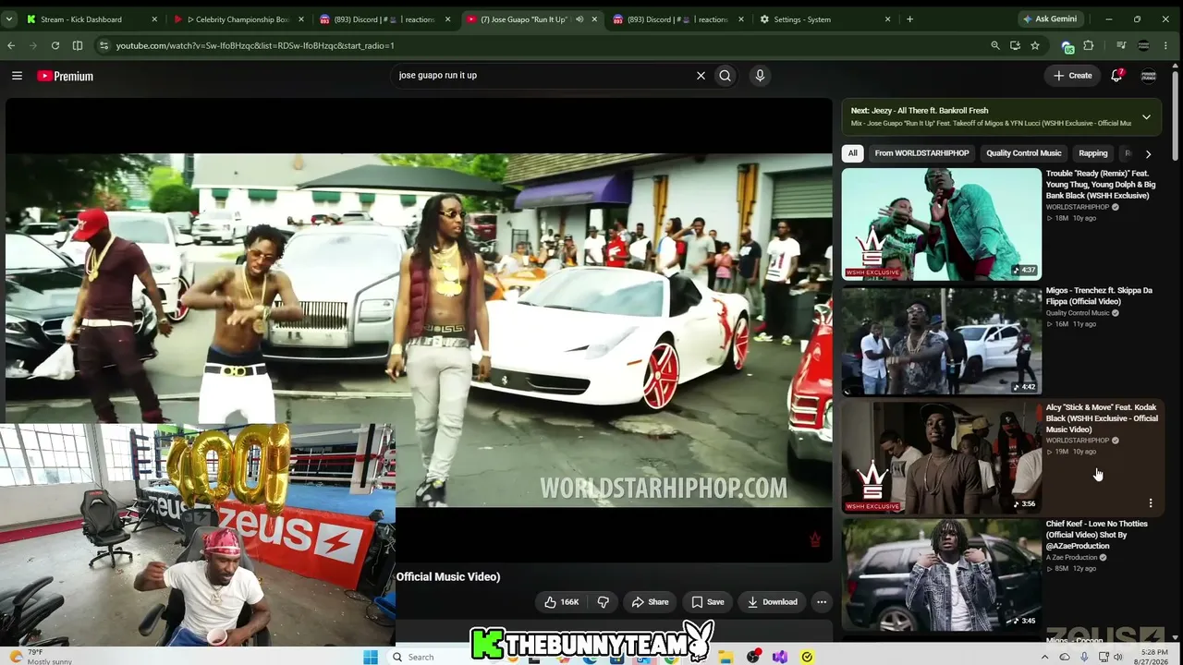Focus the YouTube search input field
This screenshot has height=665, width=1183.
tap(545, 76)
